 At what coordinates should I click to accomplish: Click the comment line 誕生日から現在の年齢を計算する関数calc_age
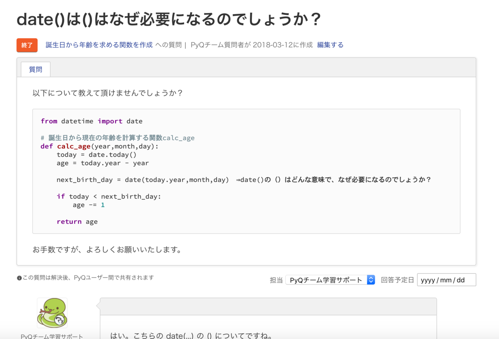[118, 138]
